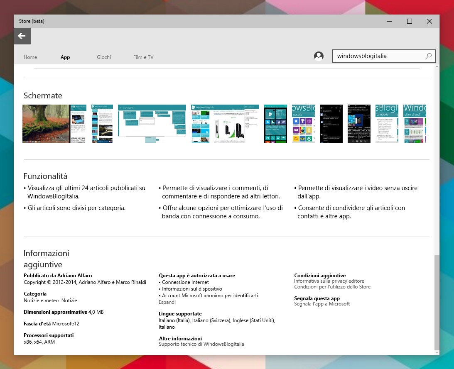454x369 pixels.
Task: Open the Commenti screenshot thumbnail
Action: [x=152, y=124]
